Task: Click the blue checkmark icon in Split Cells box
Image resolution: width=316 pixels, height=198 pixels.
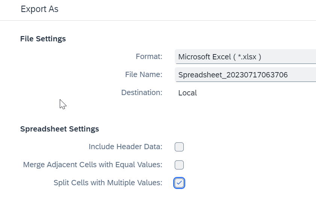Action: [179, 183]
